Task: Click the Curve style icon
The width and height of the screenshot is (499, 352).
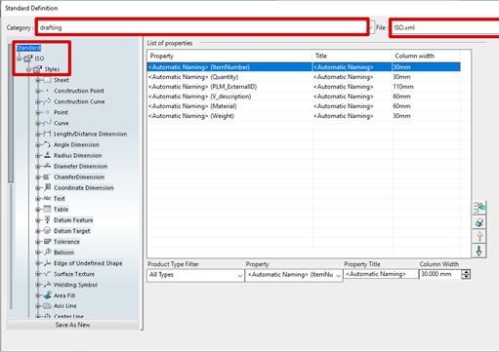Action: (x=47, y=123)
